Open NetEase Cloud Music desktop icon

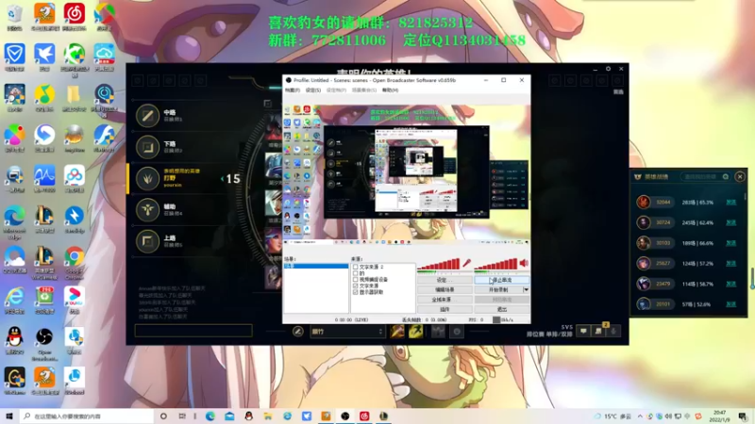pos(75,17)
